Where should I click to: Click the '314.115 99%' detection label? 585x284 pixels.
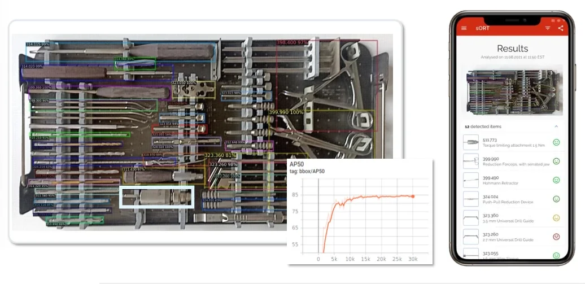point(38,44)
